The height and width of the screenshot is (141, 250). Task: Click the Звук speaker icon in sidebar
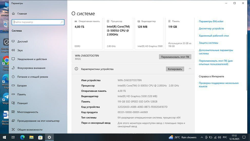tap(13, 50)
